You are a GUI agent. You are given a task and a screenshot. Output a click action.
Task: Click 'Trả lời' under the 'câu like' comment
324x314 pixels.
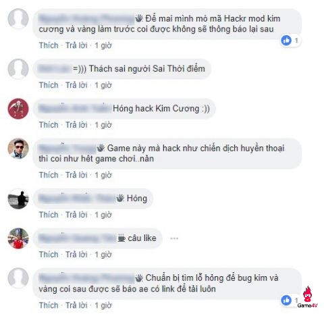pos(76,255)
